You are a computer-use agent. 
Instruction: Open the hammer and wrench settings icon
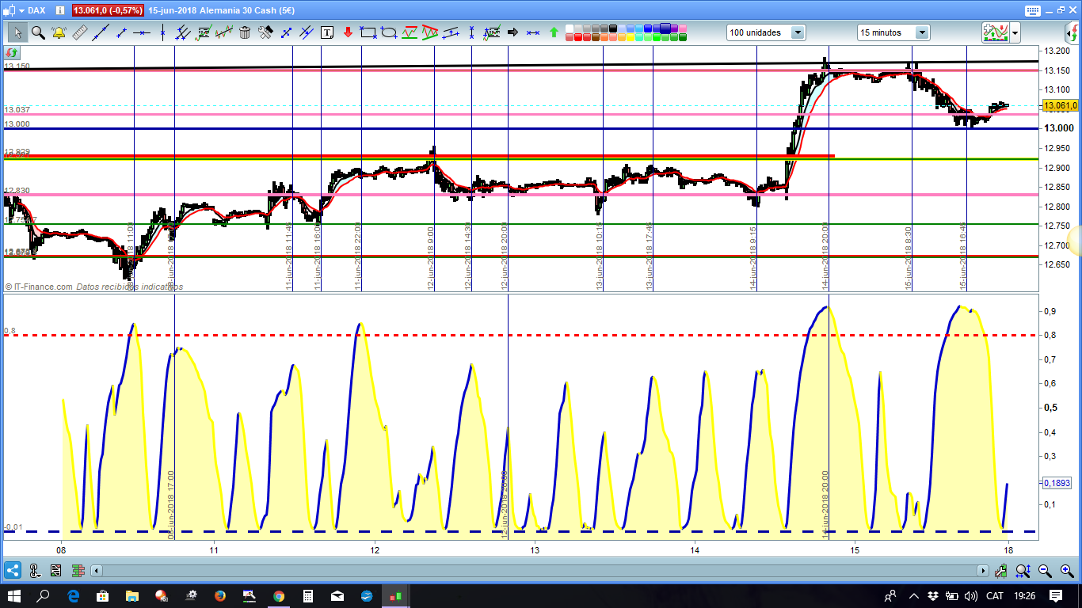point(265,32)
